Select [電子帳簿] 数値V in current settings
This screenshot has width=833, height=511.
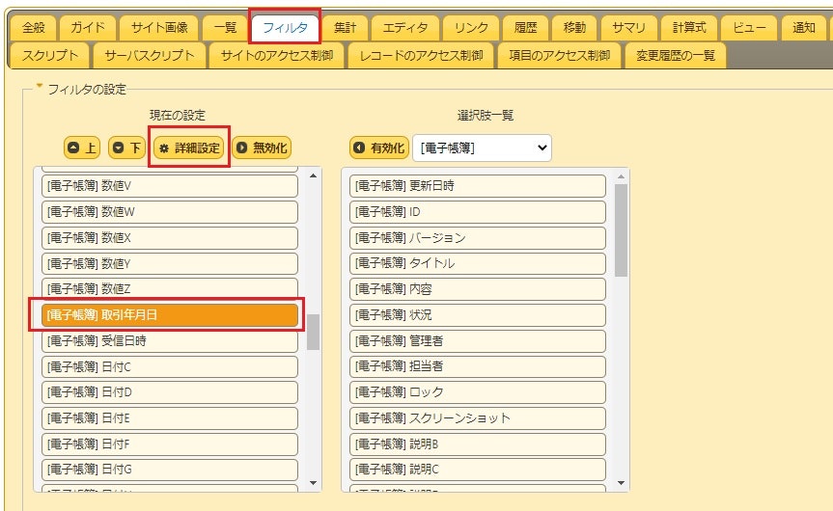[x=170, y=186]
